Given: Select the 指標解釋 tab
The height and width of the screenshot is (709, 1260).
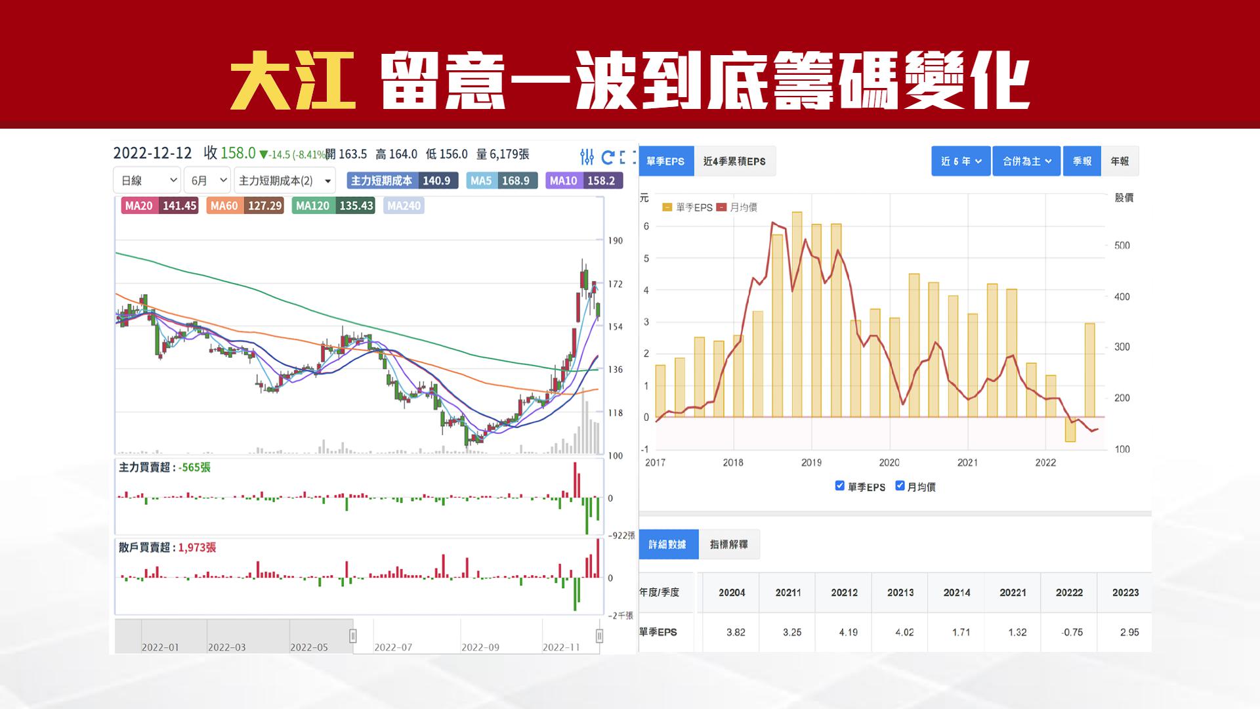Looking at the screenshot, I should pyautogui.click(x=728, y=544).
